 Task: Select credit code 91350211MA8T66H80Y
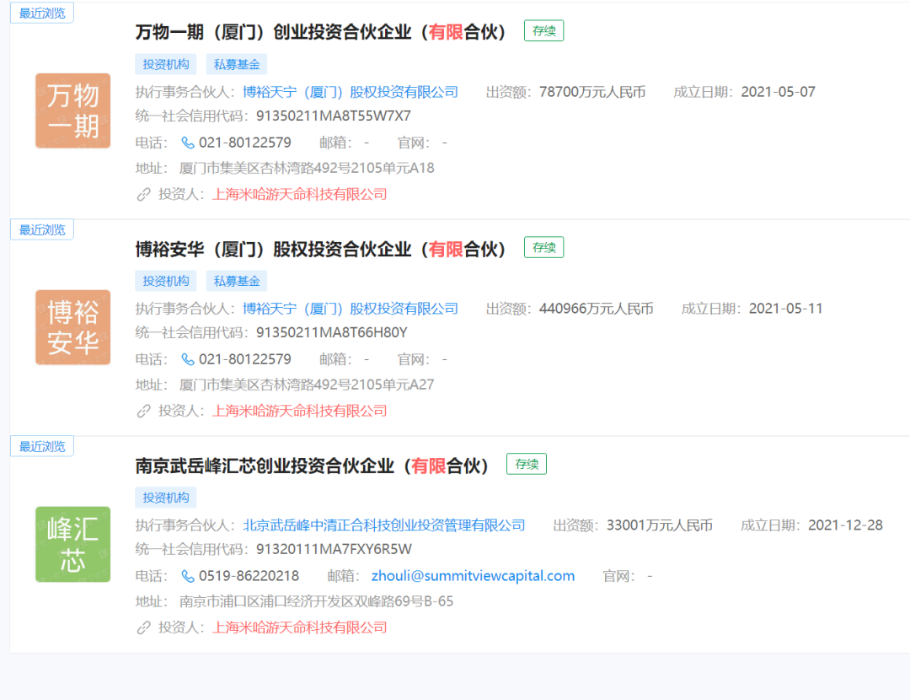click(x=332, y=333)
